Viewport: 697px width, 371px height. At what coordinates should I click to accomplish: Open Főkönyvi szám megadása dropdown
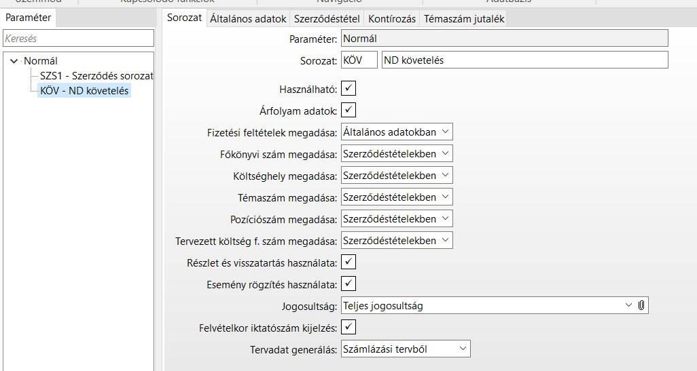coord(445,153)
